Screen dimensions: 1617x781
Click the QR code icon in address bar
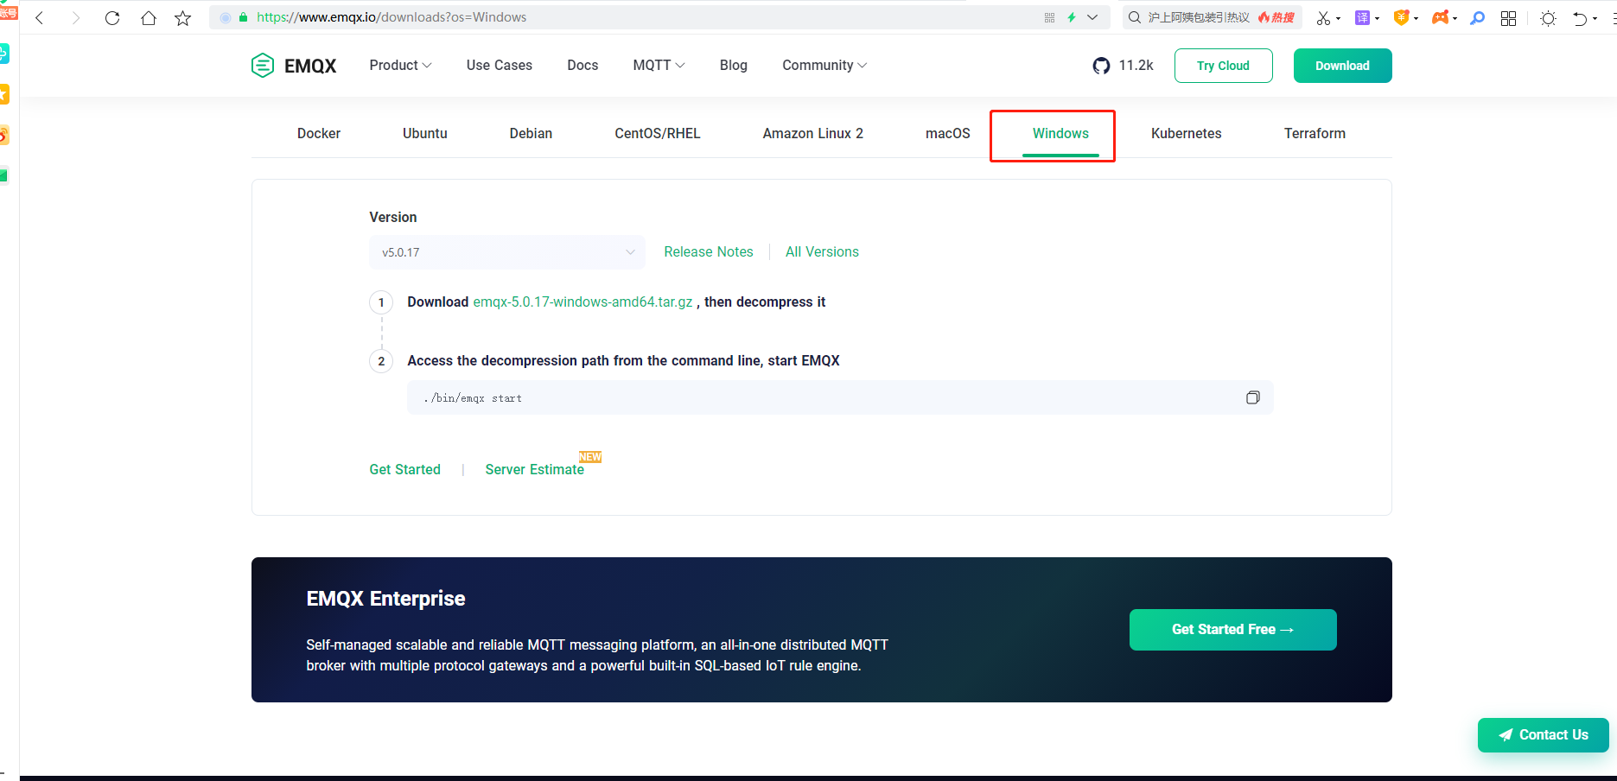click(1049, 17)
